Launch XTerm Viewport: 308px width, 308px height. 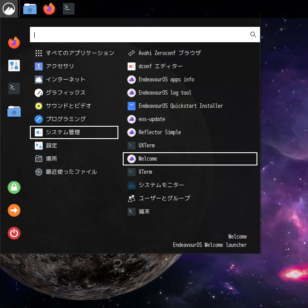tap(190, 172)
